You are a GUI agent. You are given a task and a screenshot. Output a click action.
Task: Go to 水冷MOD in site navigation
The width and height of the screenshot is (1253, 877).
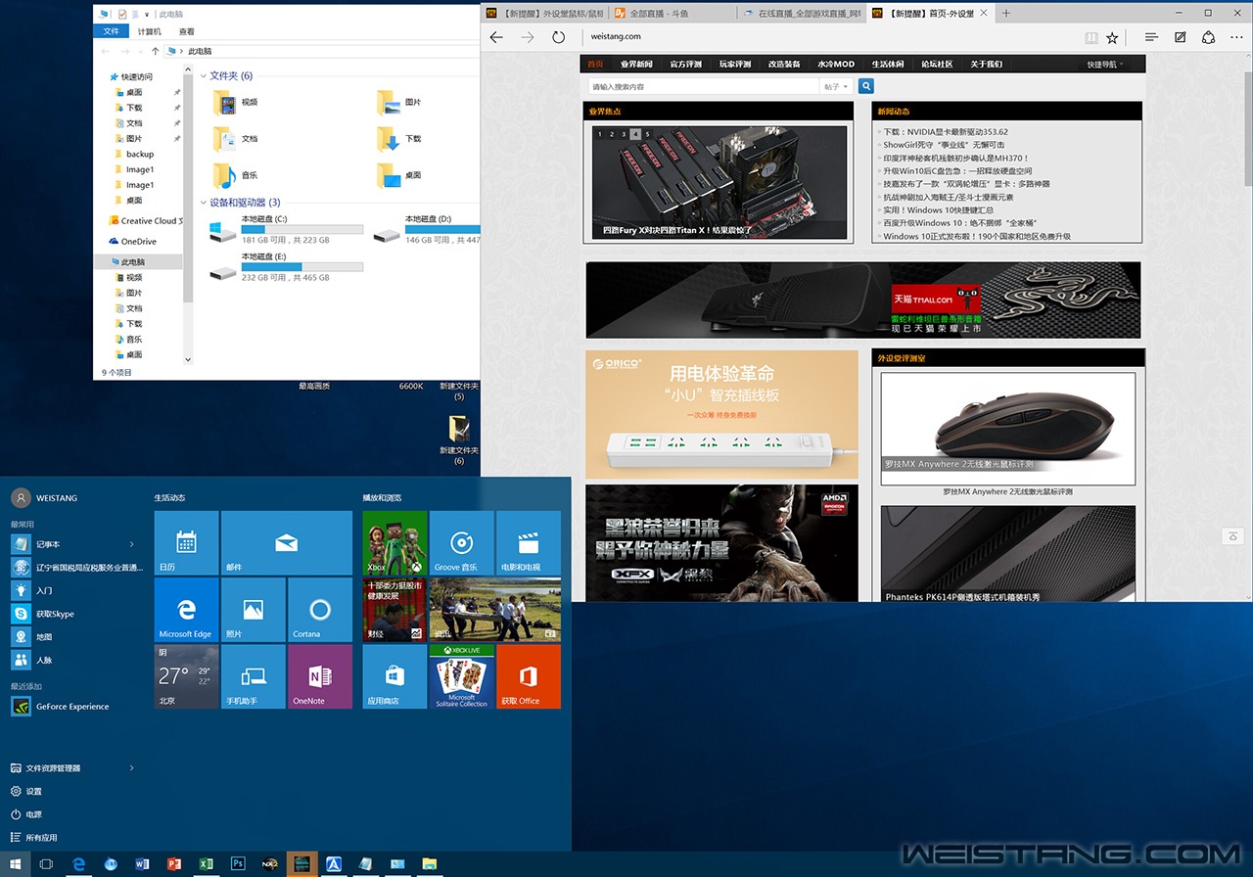point(836,64)
